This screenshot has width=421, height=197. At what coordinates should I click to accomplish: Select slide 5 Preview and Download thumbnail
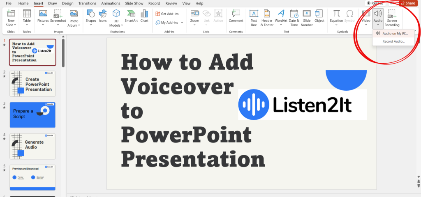click(x=32, y=177)
